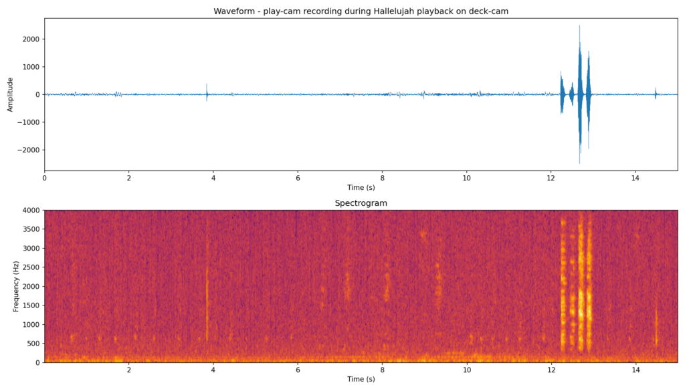Click the spectrogram's Time (s) axis label
This screenshot has height=391, width=685.
point(360,378)
